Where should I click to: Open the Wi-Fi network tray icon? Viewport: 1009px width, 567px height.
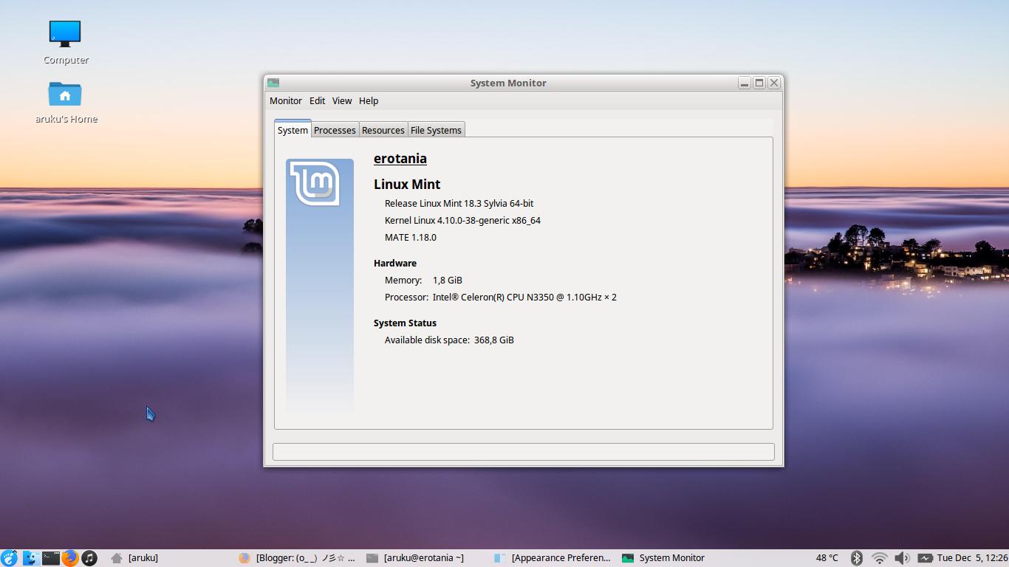(x=879, y=558)
